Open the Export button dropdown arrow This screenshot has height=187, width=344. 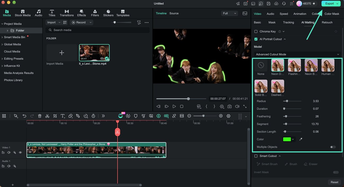pyautogui.click(x=337, y=3)
